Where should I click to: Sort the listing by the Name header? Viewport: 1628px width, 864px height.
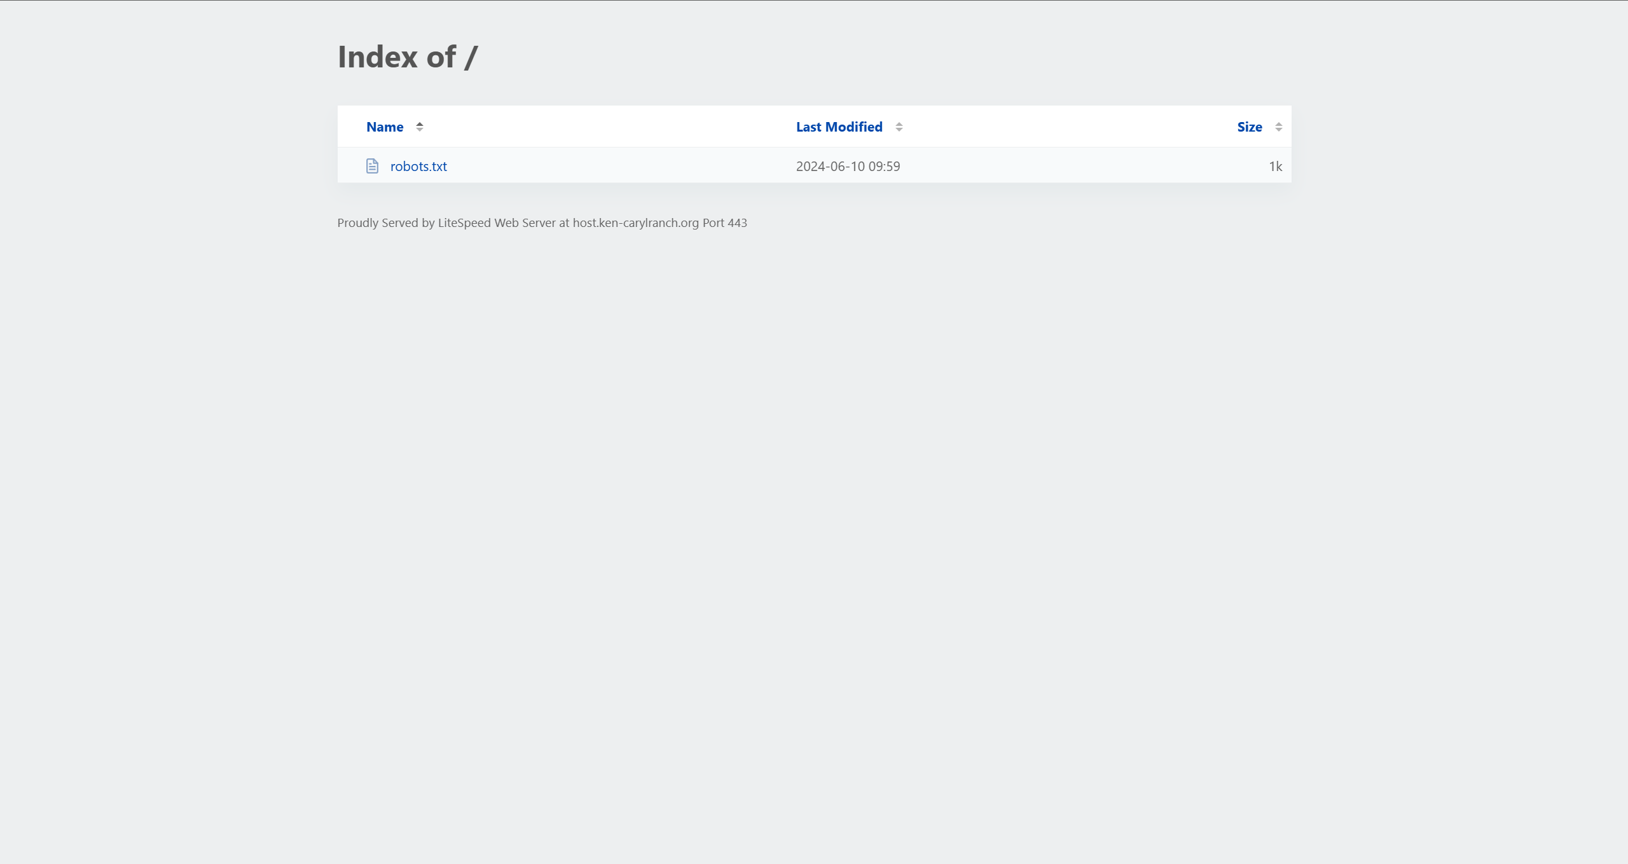[x=384, y=127]
